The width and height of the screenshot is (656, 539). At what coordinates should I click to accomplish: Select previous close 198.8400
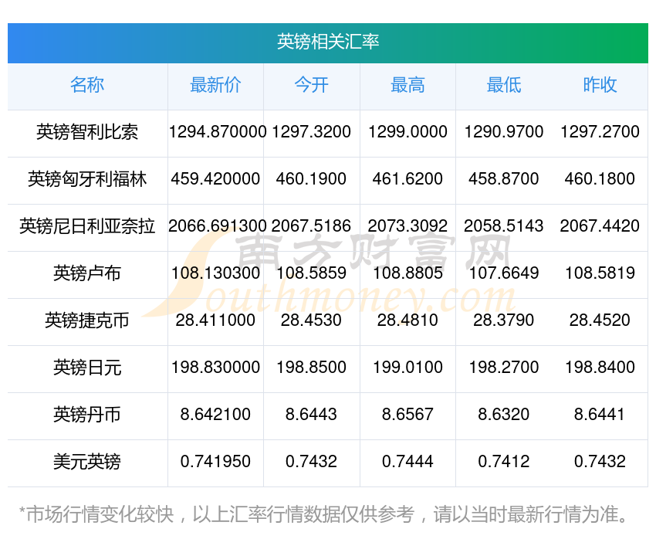(600, 368)
